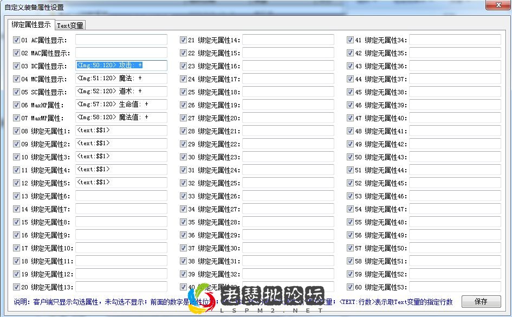Toggle 43 绑定无属性36 checkbox
This screenshot has width=512, height=317.
coord(350,66)
